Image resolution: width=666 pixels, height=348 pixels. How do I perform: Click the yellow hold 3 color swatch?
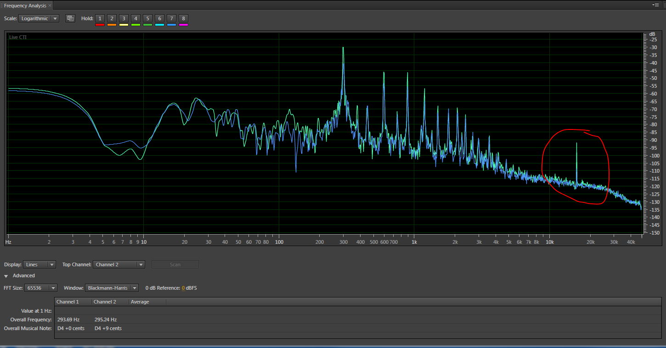tap(124, 24)
